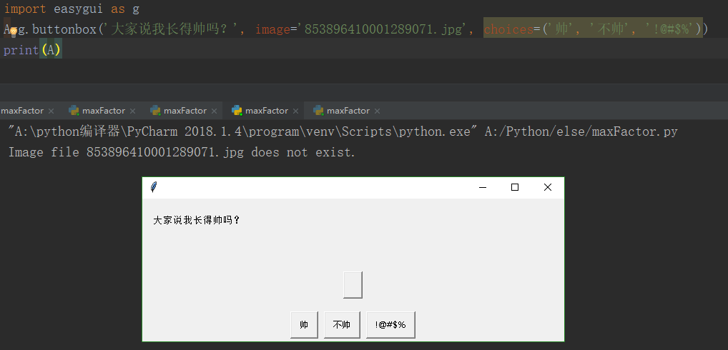Click the Python icon on the highlighted maxFactor tab

(x=237, y=110)
